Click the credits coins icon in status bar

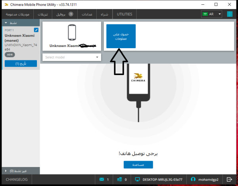(119, 179)
